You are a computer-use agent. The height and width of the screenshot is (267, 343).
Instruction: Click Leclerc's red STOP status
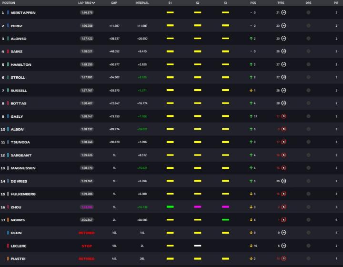click(x=87, y=246)
